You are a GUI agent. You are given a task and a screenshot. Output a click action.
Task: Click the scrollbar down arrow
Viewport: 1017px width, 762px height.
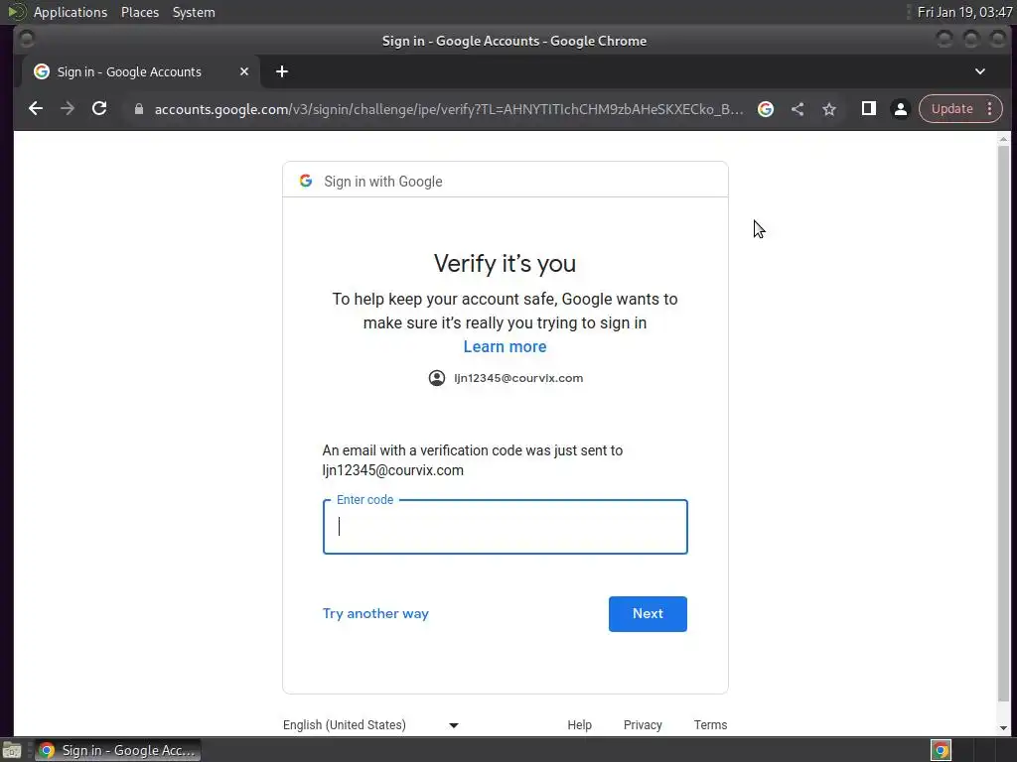(1003, 727)
